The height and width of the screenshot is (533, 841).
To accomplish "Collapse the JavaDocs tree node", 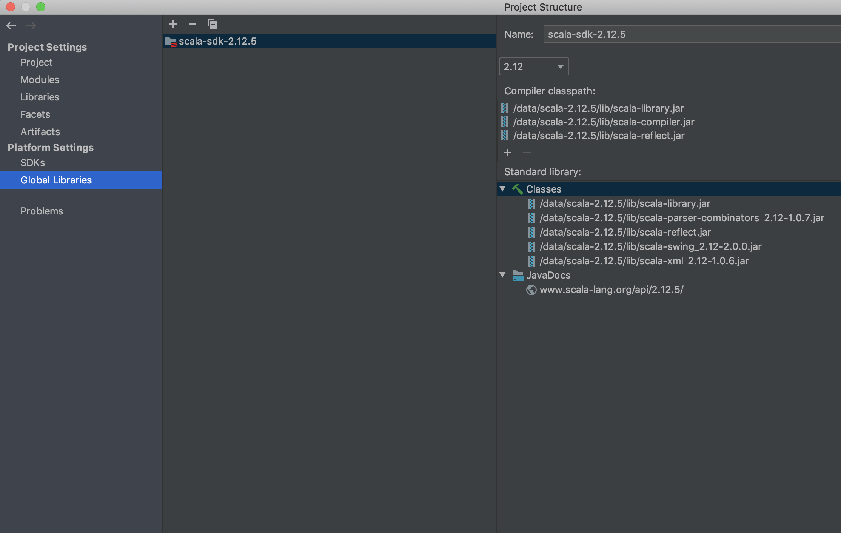I will pyautogui.click(x=502, y=275).
